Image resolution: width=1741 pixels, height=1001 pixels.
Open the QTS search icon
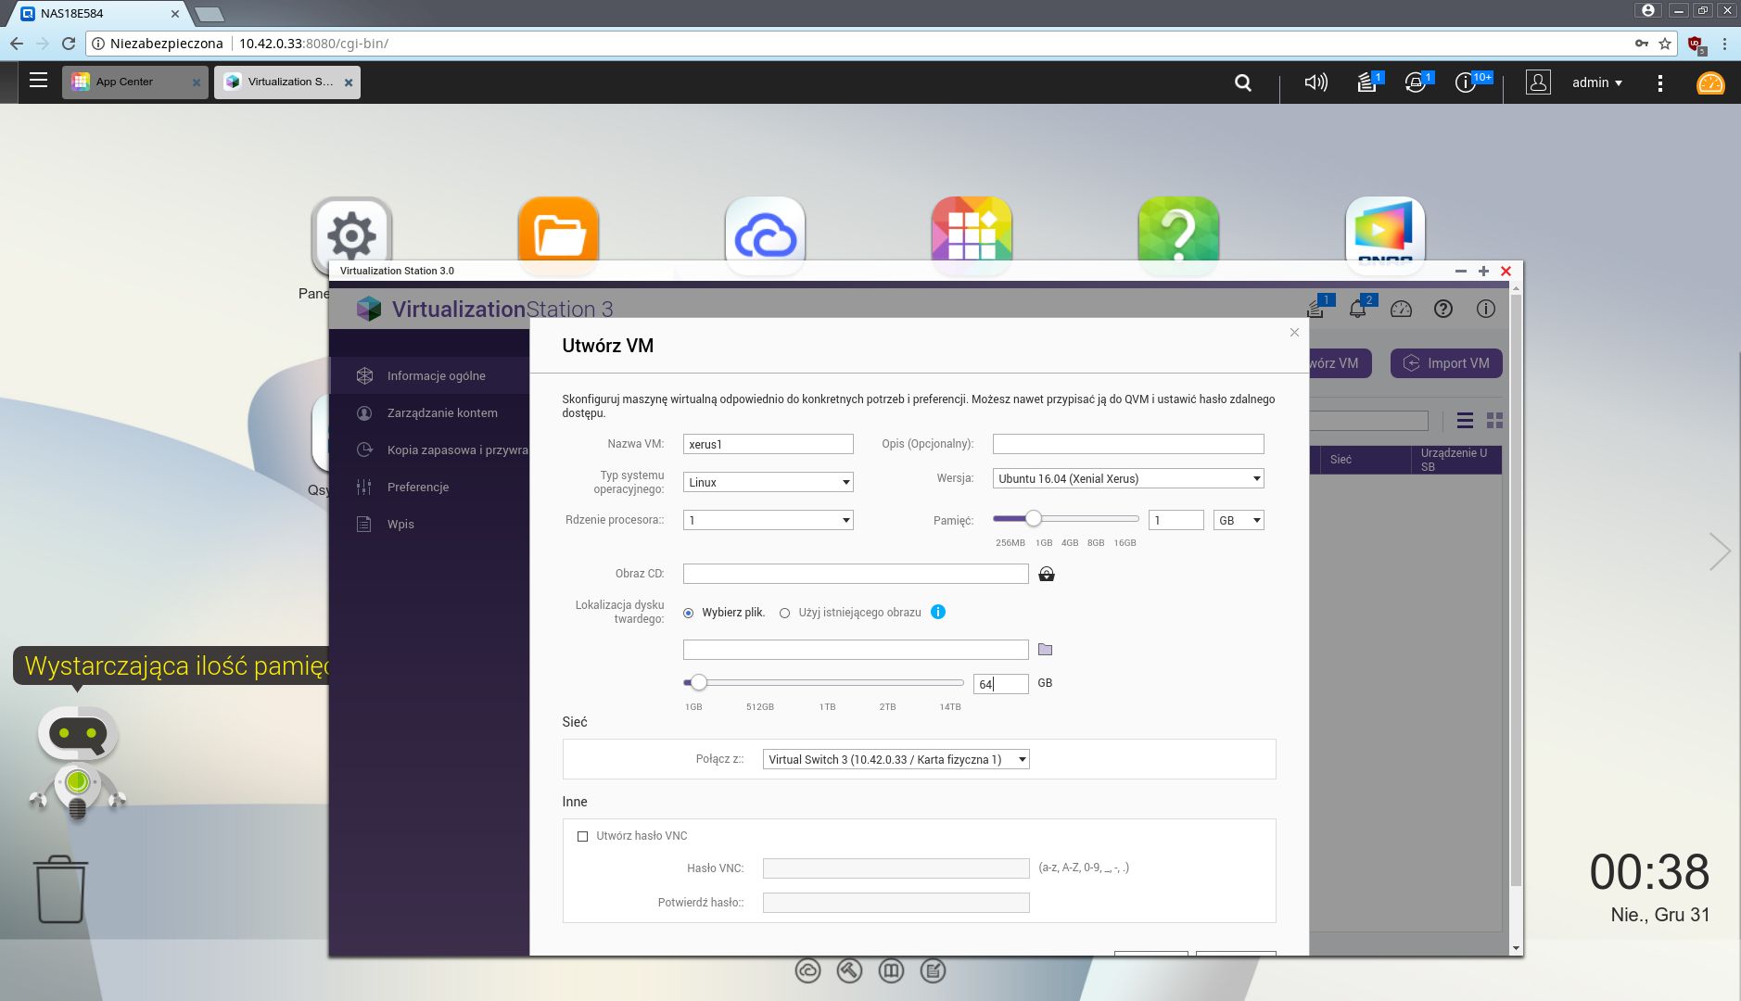click(1243, 82)
